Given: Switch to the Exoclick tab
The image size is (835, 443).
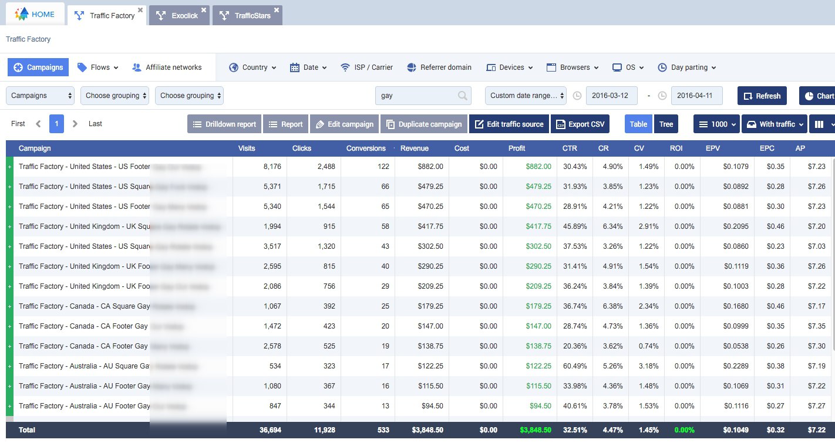Looking at the screenshot, I should (x=179, y=15).
